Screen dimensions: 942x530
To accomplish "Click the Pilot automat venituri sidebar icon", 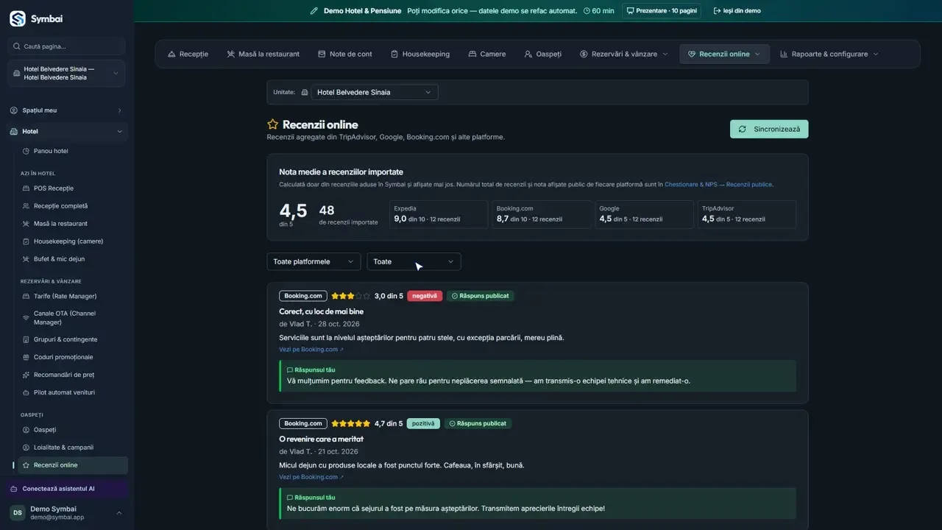I will pos(26,392).
